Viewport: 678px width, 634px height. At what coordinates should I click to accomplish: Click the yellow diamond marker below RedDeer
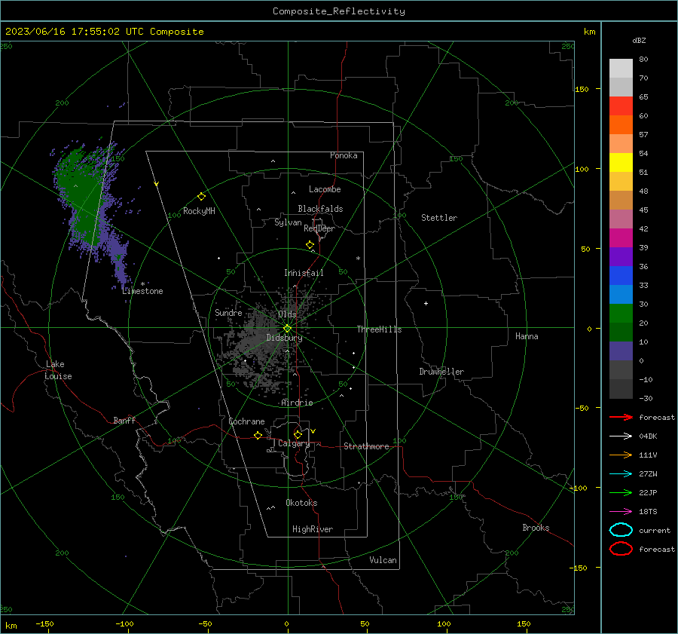coord(310,245)
